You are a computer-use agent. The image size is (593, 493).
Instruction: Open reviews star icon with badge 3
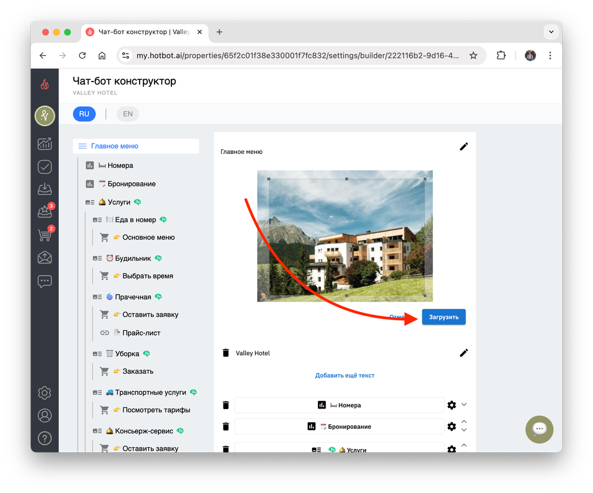pyautogui.click(x=45, y=212)
